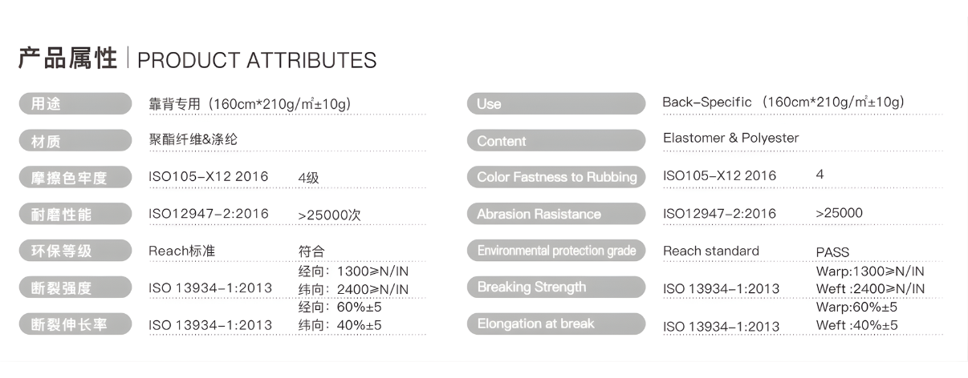Click Color Fastness to Rubbing label

(555, 177)
